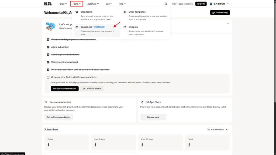Click the Email Templates shapes icon

(x=125, y=12)
